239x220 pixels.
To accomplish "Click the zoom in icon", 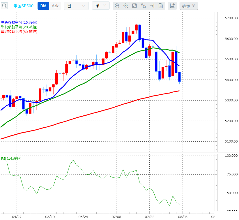I will coord(117,6).
